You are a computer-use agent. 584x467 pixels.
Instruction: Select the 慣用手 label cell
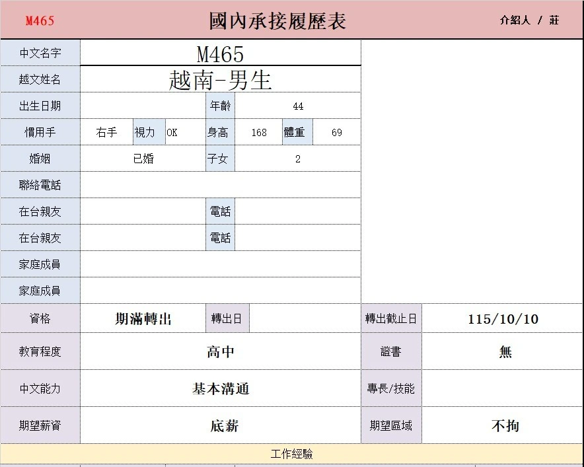(40, 132)
